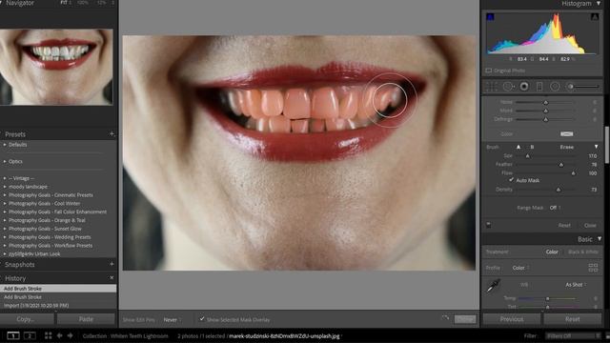This screenshot has height=343, width=610.
Task: Click the Copy... button
Action: pos(27,319)
